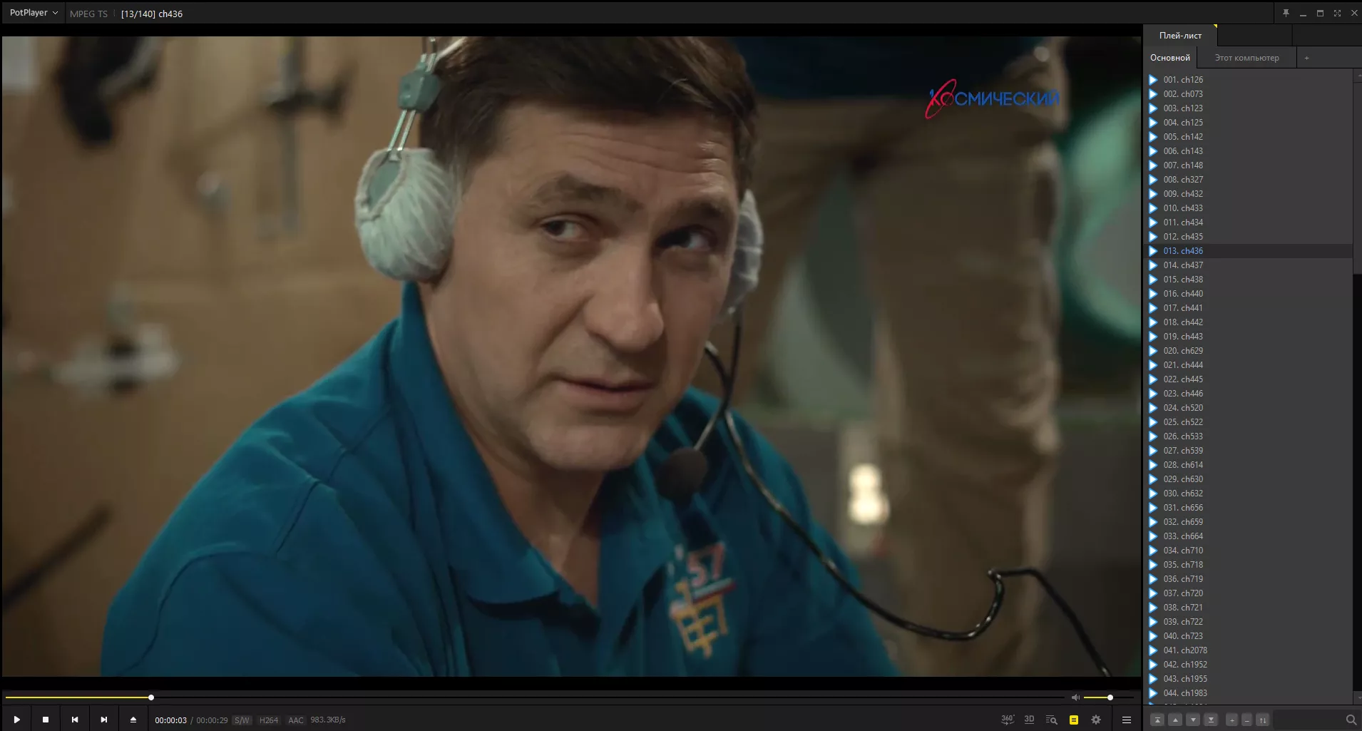
Task: Pin window on top with pin icon
Action: click(x=1286, y=13)
